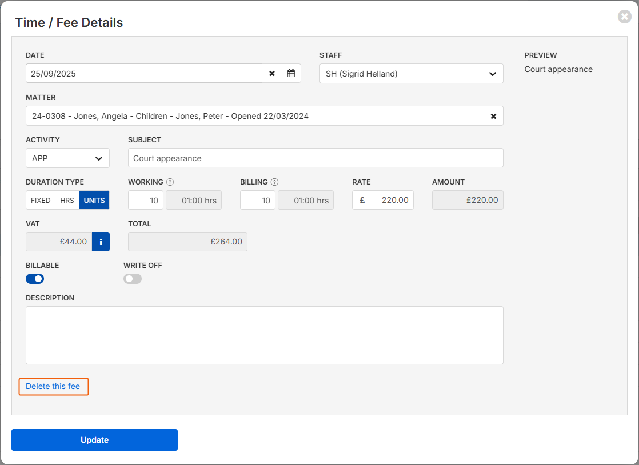This screenshot has width=639, height=465.
Task: Clear the date field with the X icon
Action: tap(272, 74)
